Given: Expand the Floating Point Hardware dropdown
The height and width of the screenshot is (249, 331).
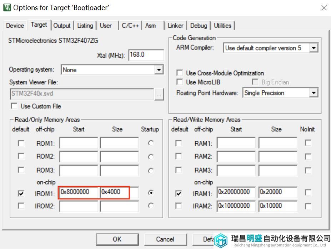Looking at the screenshot, I should click(314, 93).
